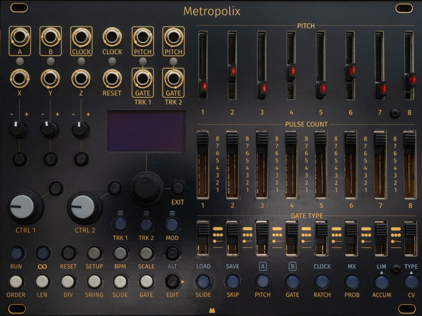Click the Z attenuverter knob
Image resolution: width=422 pixels, height=316 pixels.
80,129
